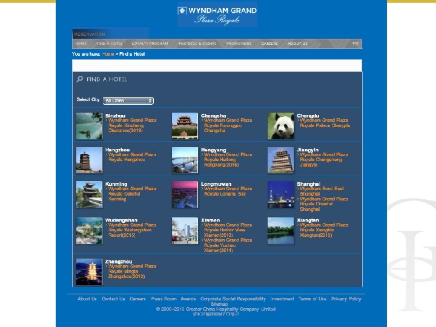Click the Home breadcrumb link
The width and height of the screenshot is (436, 327).
pos(108,54)
